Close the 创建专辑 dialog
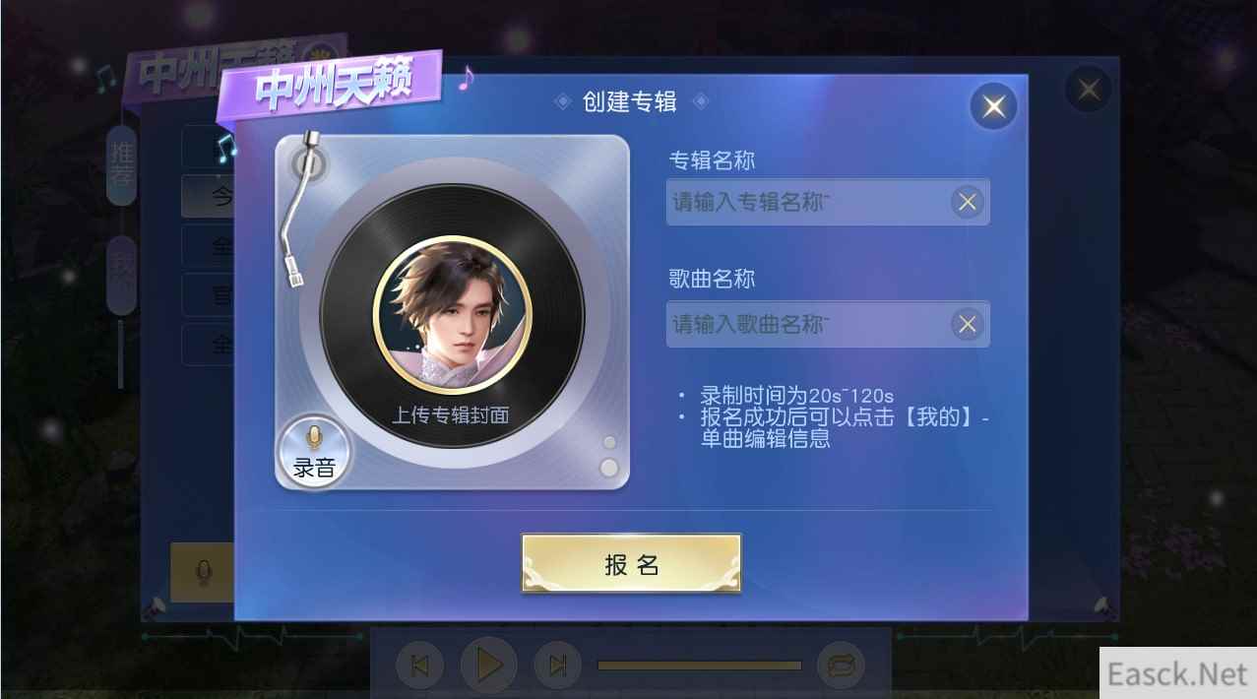 click(x=993, y=106)
